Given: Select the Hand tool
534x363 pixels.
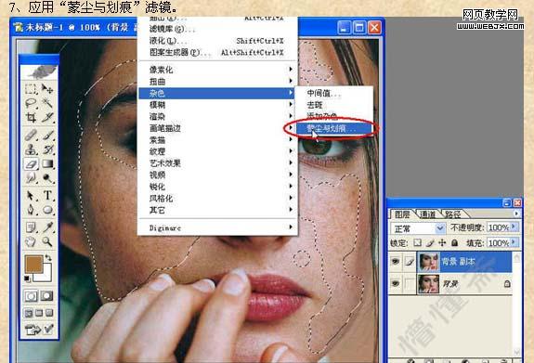Looking at the screenshot, I should pyautogui.click(x=31, y=241).
